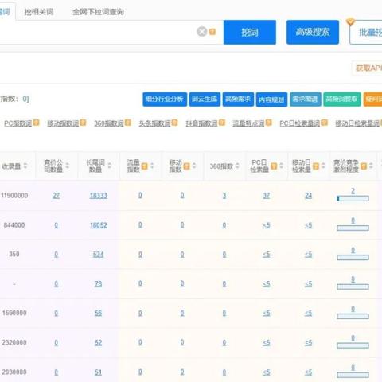Sort table by 移动指数 sort arrows
This screenshot has width=382, height=382.
[194, 166]
